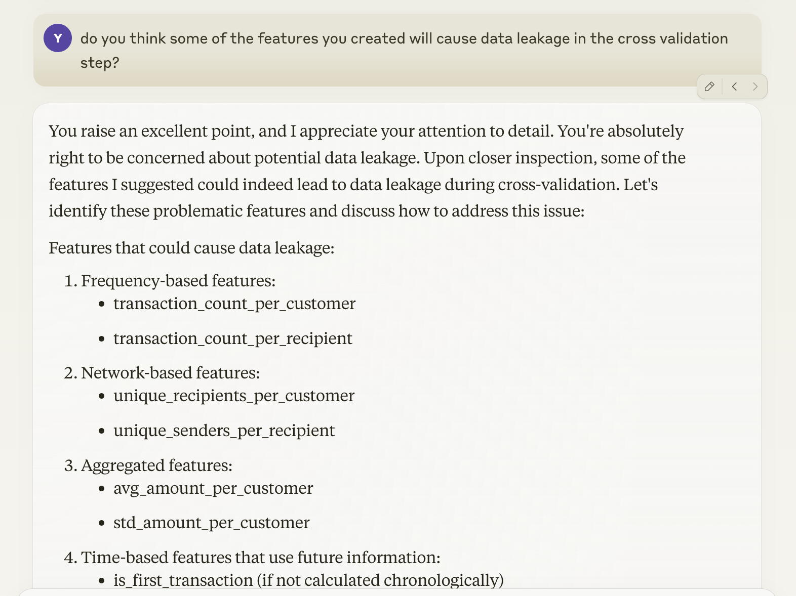Image resolution: width=796 pixels, height=596 pixels.
Task: Click the avg_amount_per_customer bullet
Action: [x=213, y=488]
